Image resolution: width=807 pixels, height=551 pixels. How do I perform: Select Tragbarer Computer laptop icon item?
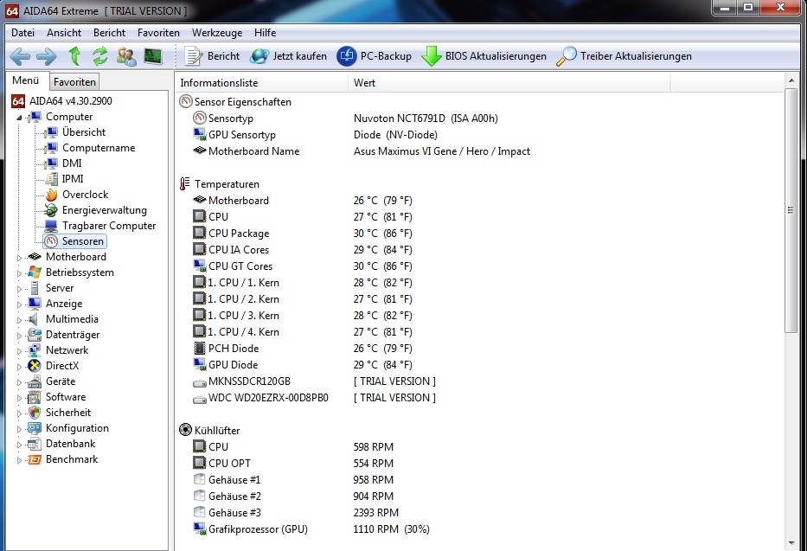51,226
